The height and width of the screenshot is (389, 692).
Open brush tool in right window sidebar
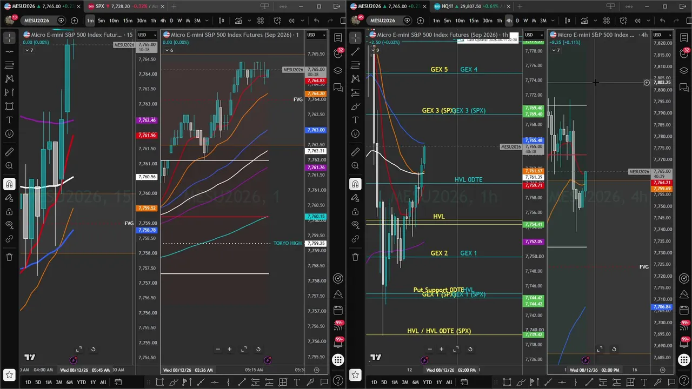coord(355,106)
